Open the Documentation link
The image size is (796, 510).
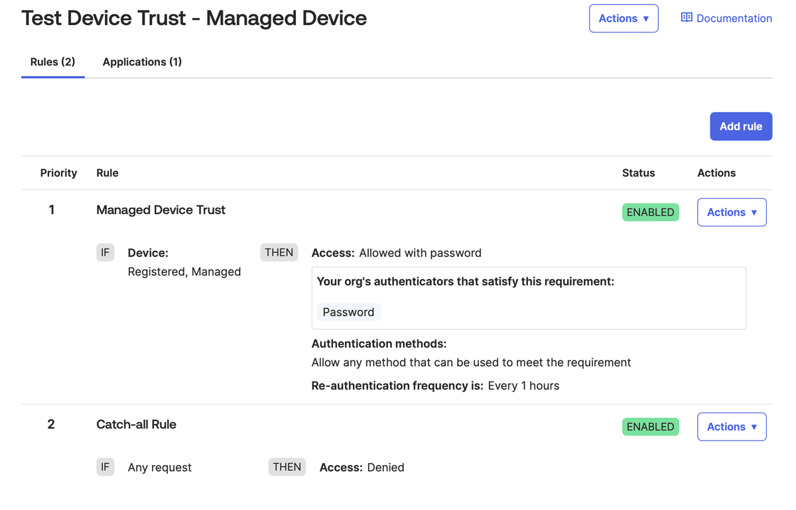tap(734, 18)
